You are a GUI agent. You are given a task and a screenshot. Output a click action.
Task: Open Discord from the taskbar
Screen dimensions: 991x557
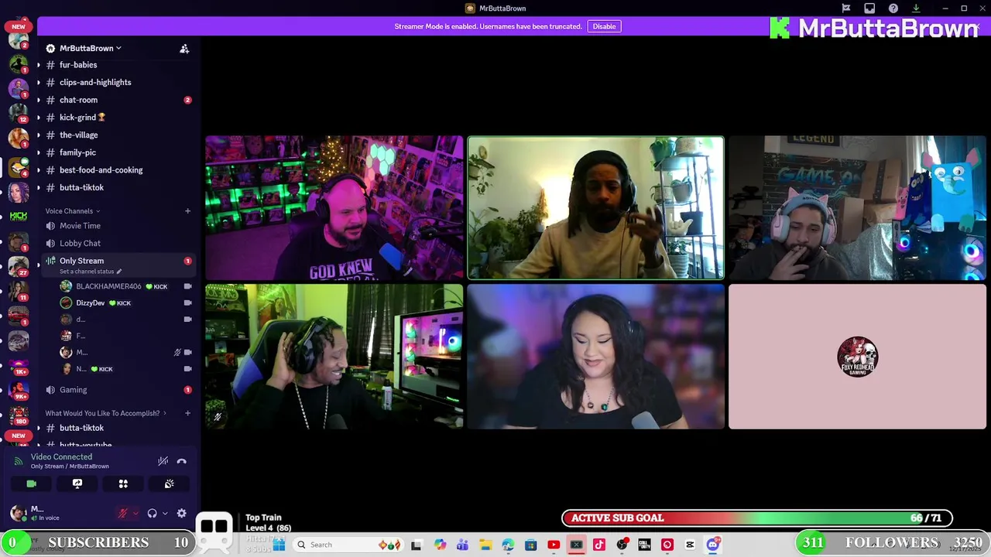pos(713,545)
